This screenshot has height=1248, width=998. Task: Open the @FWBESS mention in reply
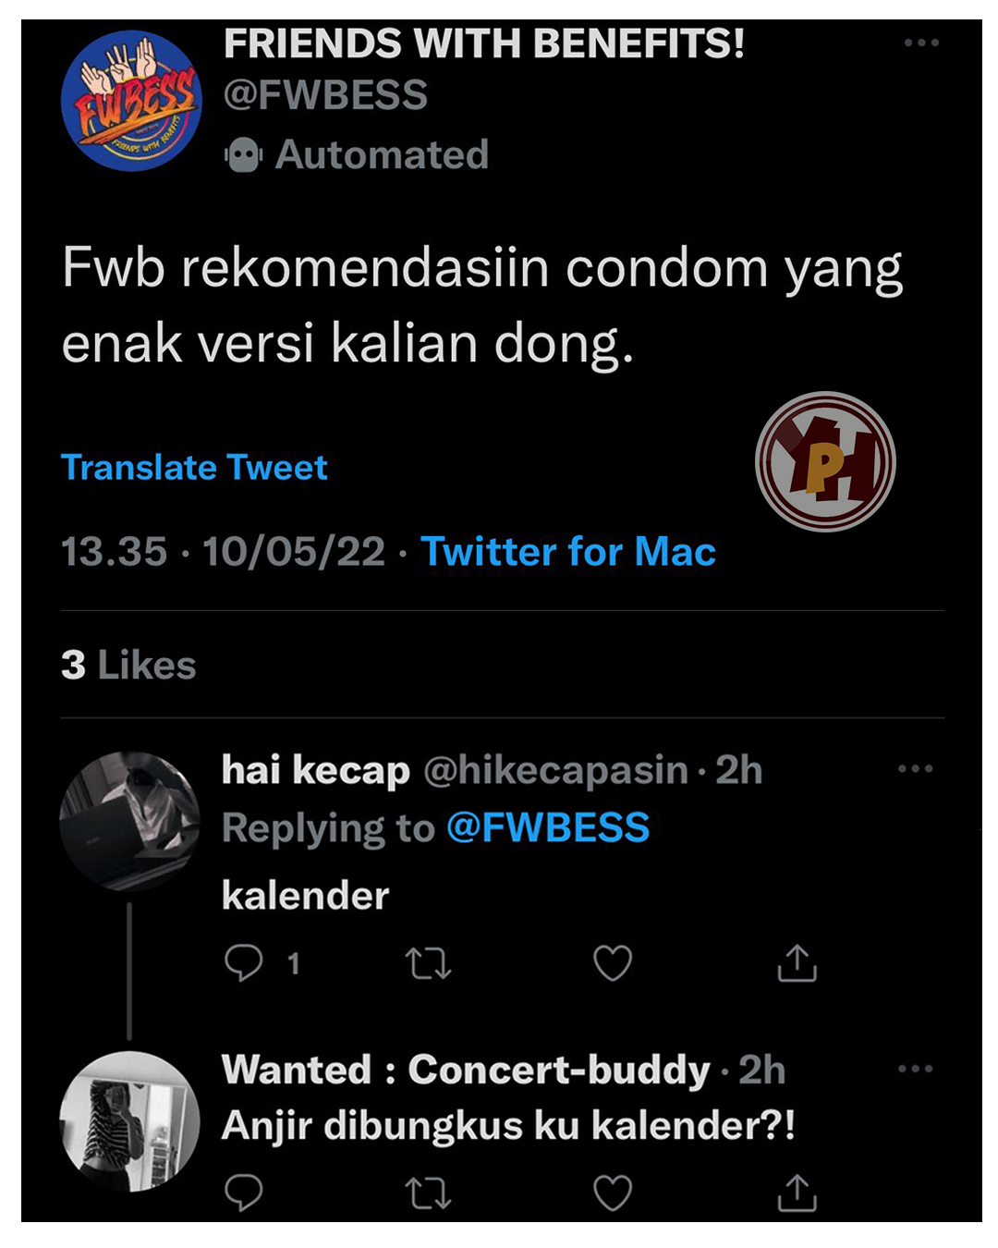click(548, 828)
